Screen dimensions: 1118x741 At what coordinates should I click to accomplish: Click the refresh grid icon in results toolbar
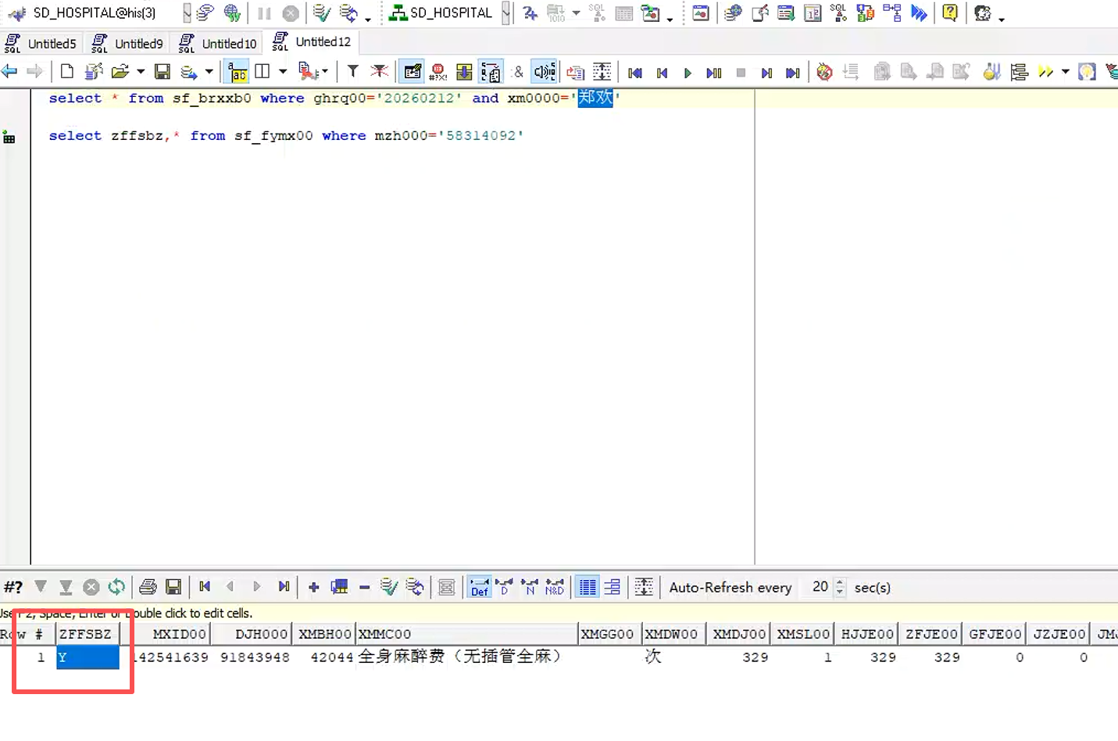[x=116, y=587]
